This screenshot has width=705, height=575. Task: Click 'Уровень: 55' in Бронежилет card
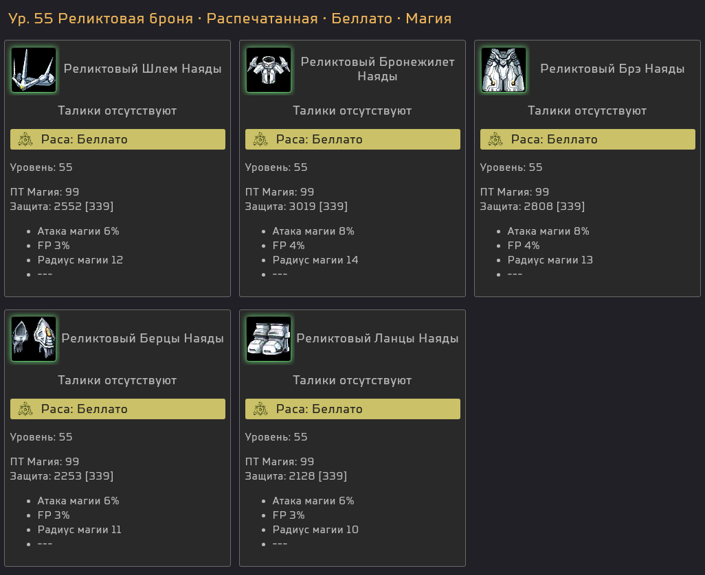(x=276, y=167)
